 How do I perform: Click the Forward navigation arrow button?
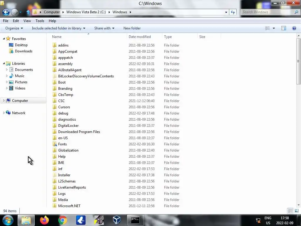15,12
